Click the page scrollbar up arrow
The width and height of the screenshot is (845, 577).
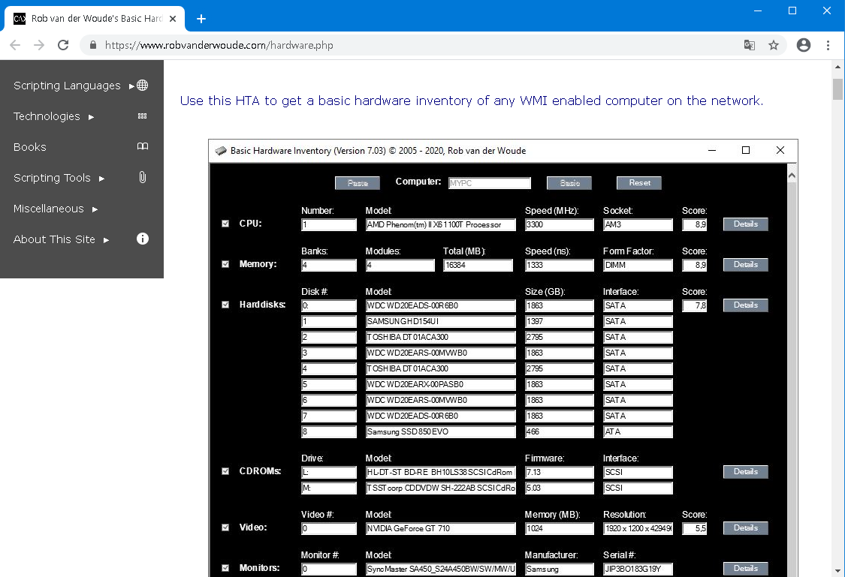(837, 68)
